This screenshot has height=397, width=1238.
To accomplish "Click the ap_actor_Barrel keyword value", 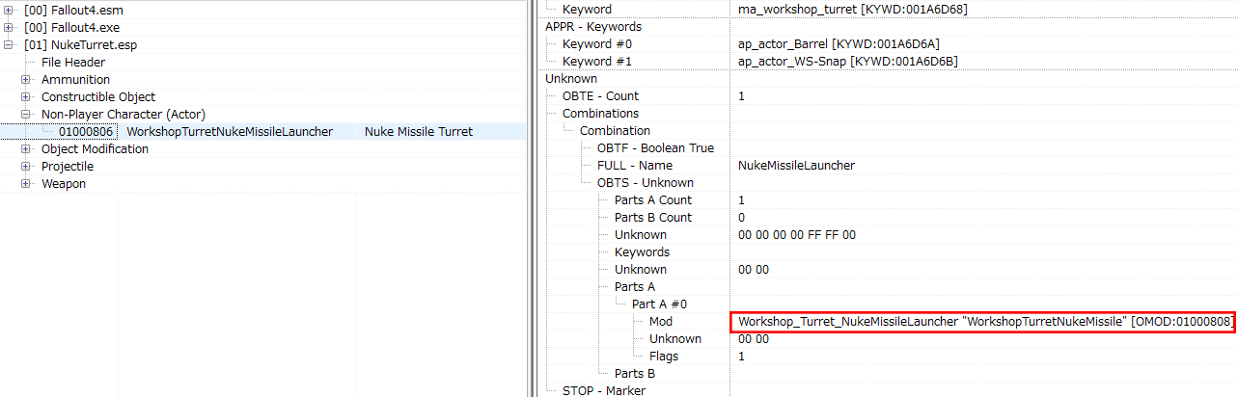I will (839, 43).
